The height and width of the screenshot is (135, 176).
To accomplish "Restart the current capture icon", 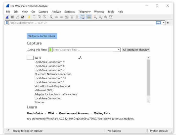I will coord(17,17).
